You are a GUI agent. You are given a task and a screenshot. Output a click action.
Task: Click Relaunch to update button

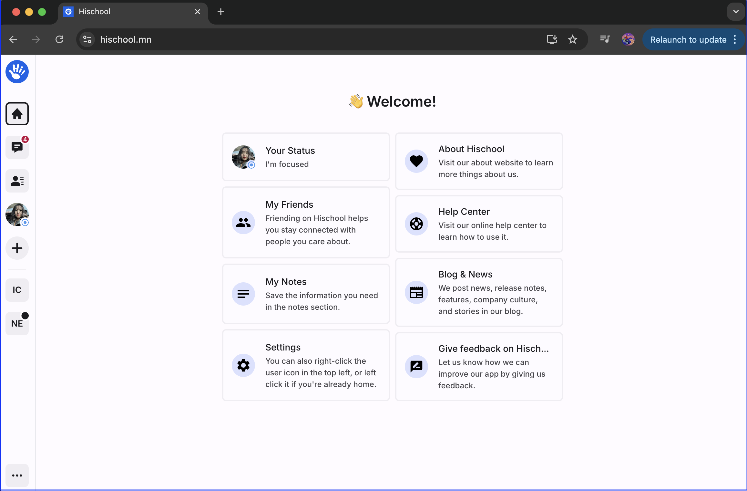click(x=688, y=39)
